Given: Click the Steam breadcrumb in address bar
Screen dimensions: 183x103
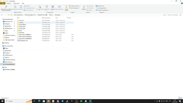Looking at the screenshot, I should click(x=51, y=15).
